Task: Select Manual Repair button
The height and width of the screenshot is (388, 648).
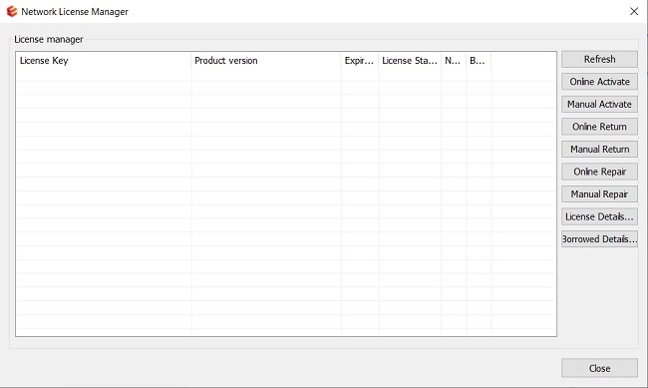Action: (x=599, y=194)
